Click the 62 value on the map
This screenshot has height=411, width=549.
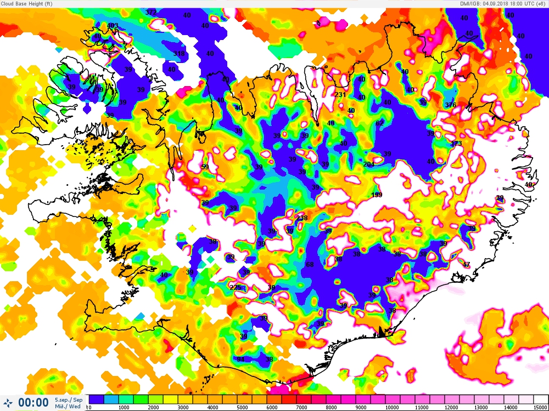click(379, 123)
